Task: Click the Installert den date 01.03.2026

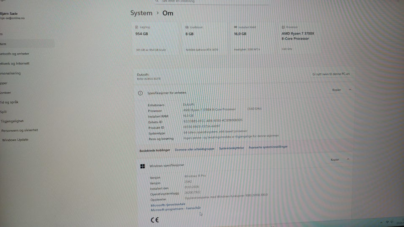Action: coord(192,187)
